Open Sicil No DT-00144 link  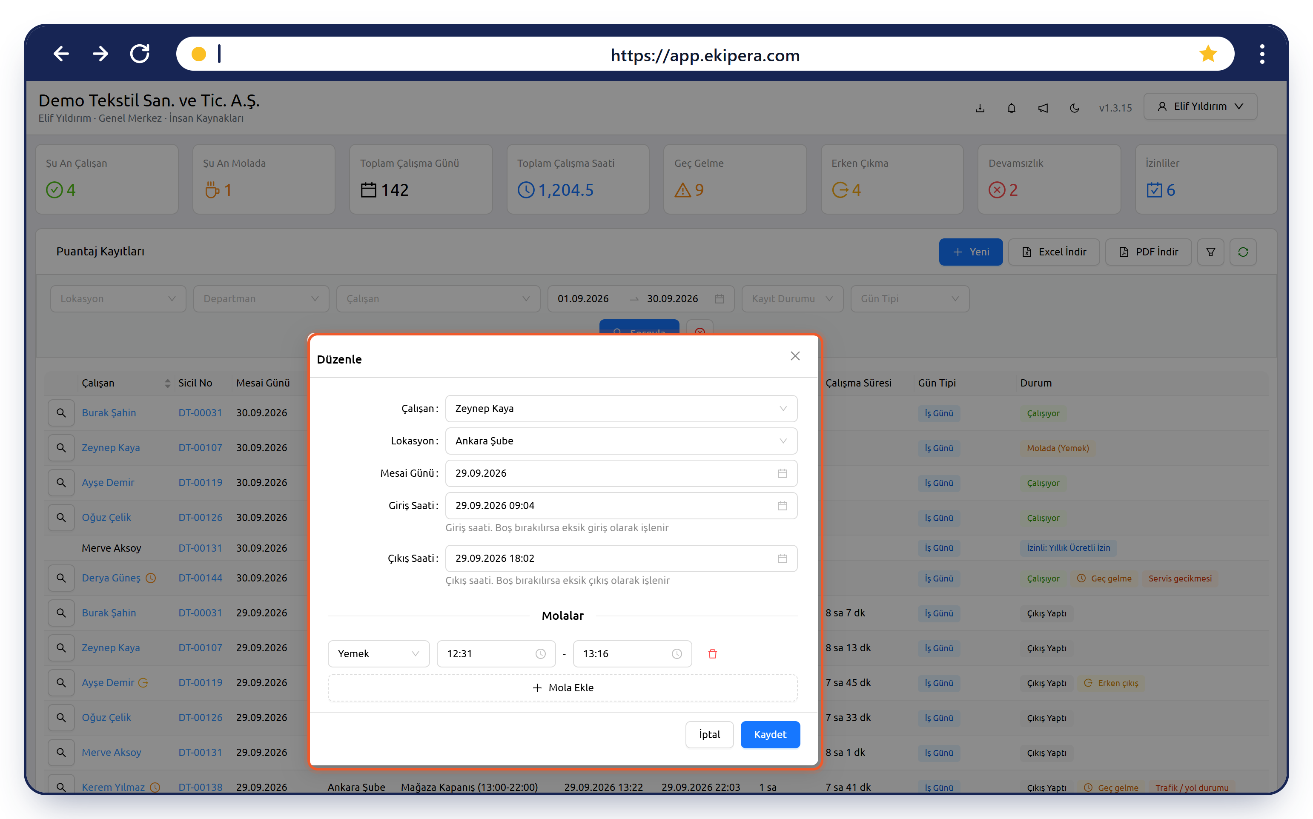coord(201,578)
